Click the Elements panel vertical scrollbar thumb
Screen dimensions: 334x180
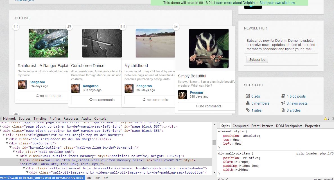click(x=214, y=143)
